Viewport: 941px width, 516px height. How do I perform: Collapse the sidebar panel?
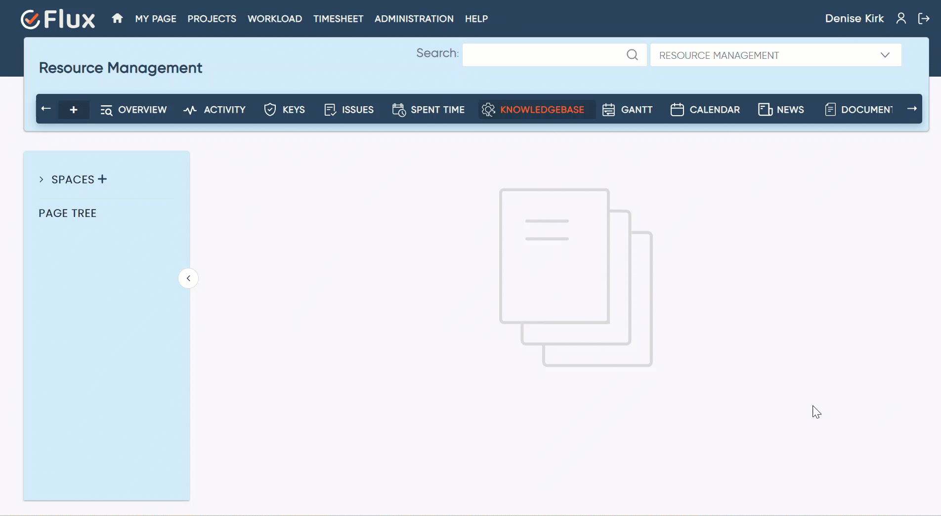point(188,278)
